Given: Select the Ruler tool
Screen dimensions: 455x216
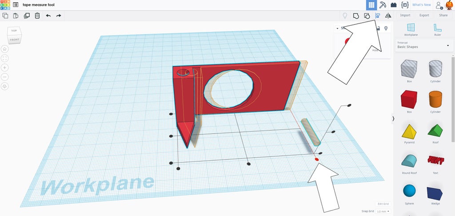Looking at the screenshot, I should (438, 30).
